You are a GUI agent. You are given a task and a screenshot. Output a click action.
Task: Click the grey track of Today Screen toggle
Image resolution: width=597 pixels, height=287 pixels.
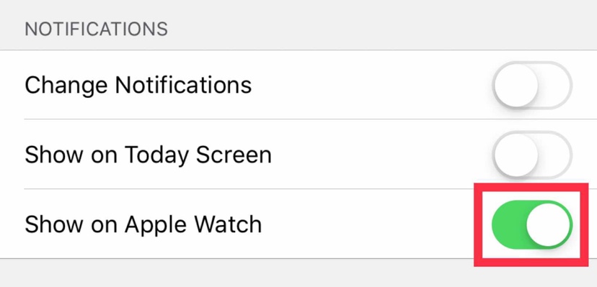pos(556,154)
